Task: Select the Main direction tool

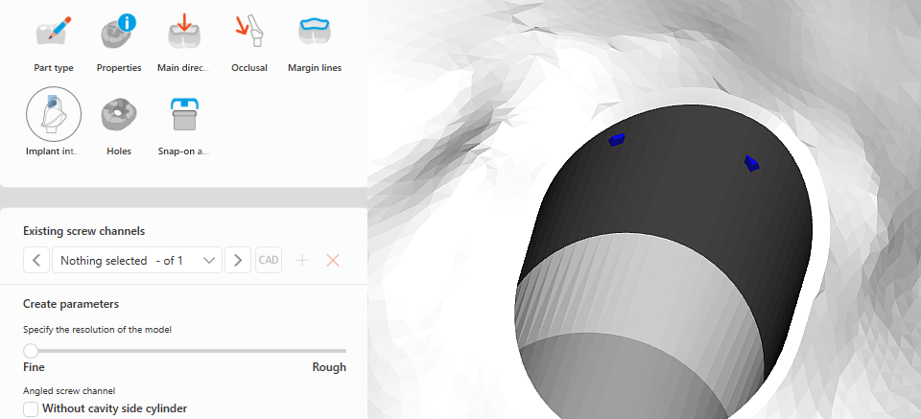Action: click(184, 44)
